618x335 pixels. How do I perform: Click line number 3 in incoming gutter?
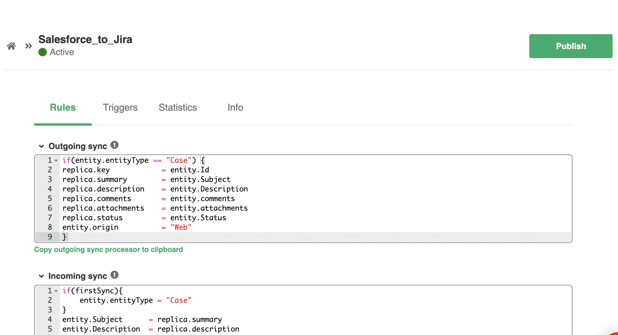click(x=50, y=310)
